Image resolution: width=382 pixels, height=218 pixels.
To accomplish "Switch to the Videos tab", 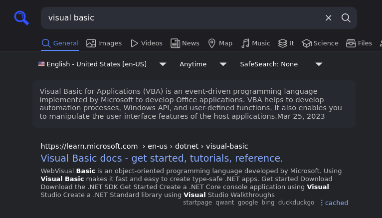I will (147, 43).
